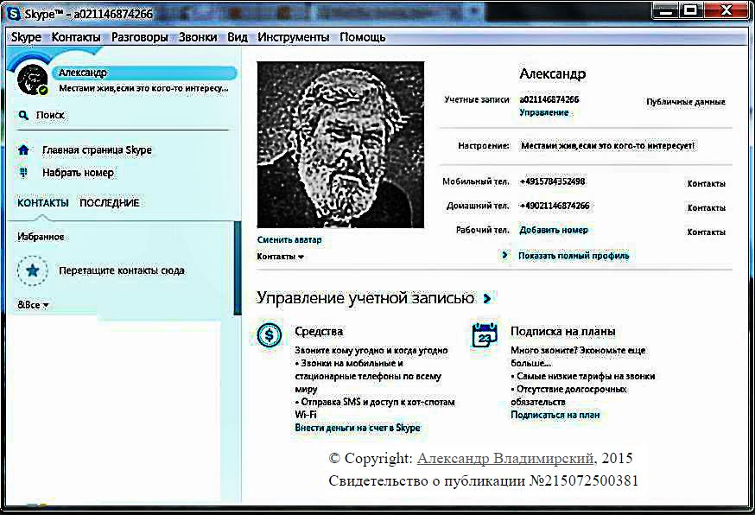Open Набрать номер

coord(78,173)
